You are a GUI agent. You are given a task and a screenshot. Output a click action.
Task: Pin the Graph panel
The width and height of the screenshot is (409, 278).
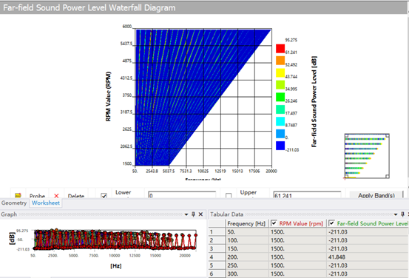click(193, 214)
